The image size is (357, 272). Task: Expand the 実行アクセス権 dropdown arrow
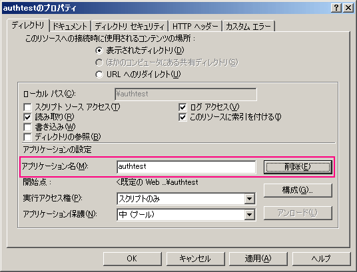250,199
